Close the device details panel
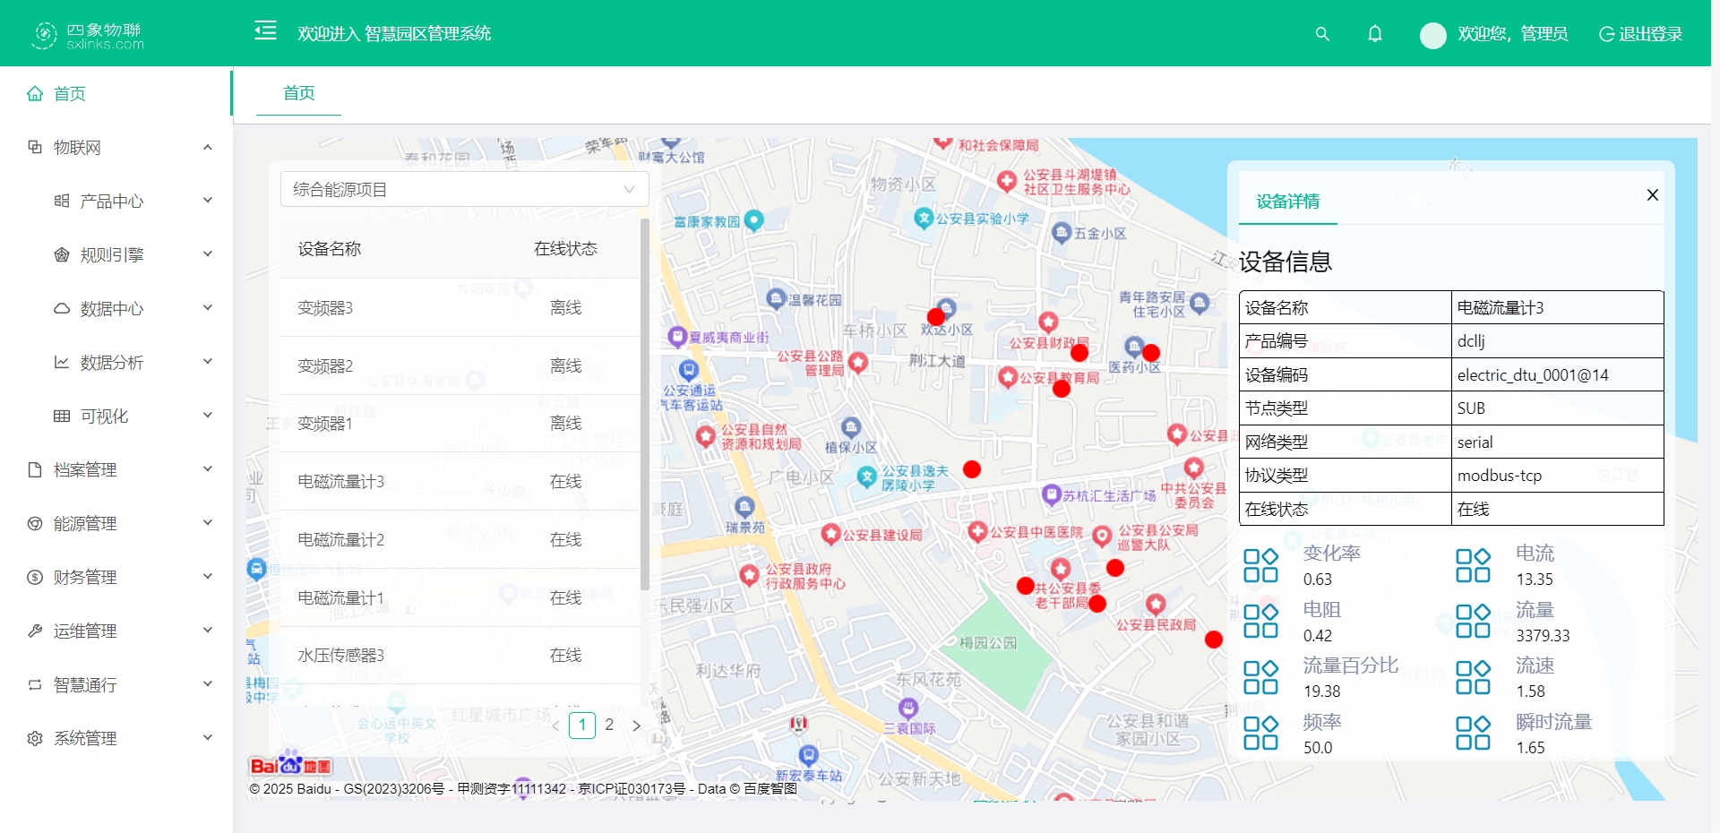The image size is (1720, 833). tap(1653, 195)
